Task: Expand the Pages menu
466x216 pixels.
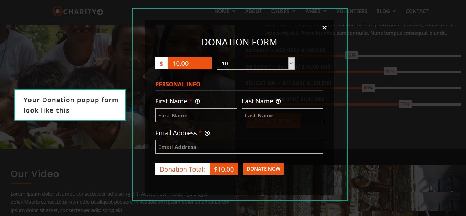Action: point(316,11)
